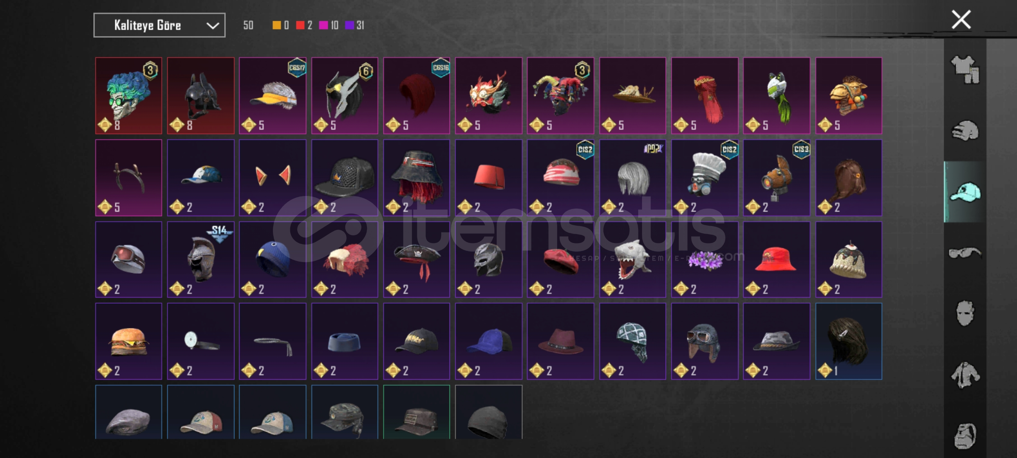Click the dropdown chevron arrow
This screenshot has height=458, width=1017.
(x=213, y=26)
